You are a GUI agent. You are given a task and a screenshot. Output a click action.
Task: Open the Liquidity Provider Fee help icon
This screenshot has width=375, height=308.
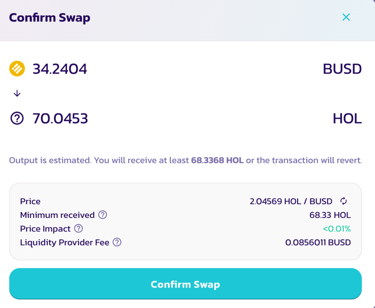(x=117, y=242)
